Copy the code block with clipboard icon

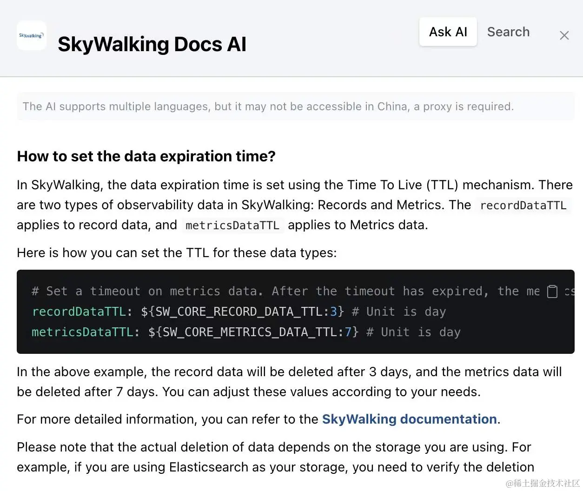(552, 292)
